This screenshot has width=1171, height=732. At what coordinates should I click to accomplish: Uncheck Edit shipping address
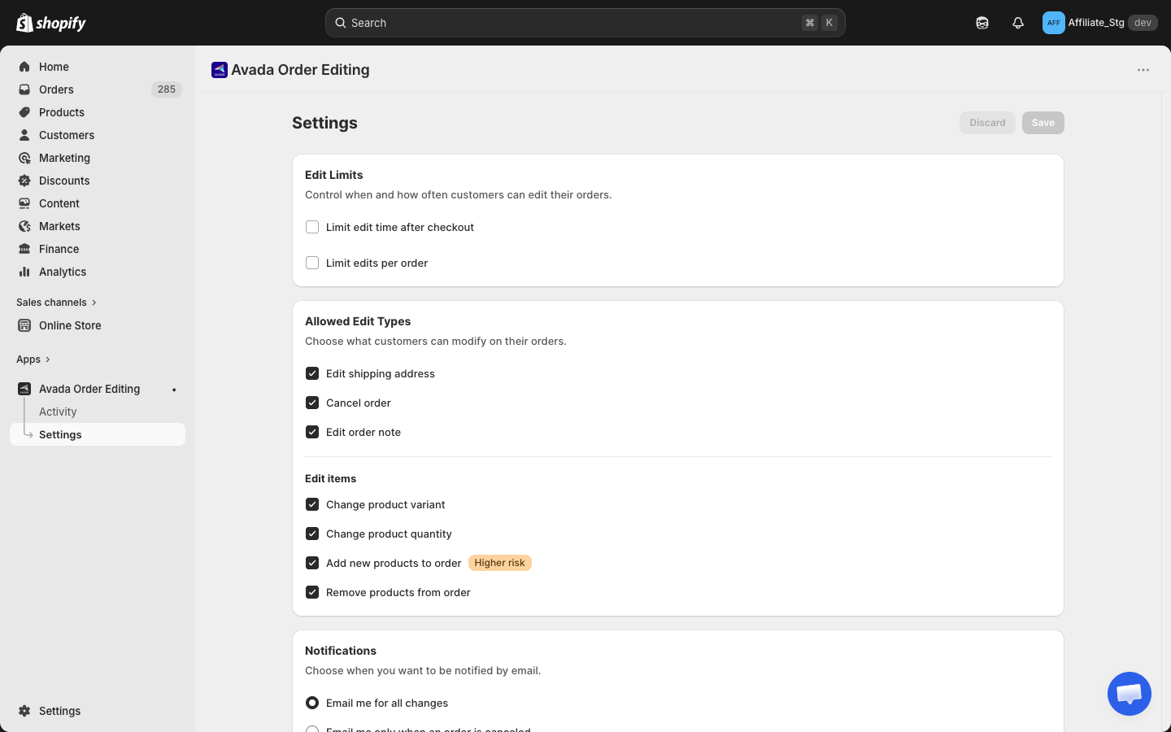(x=312, y=373)
